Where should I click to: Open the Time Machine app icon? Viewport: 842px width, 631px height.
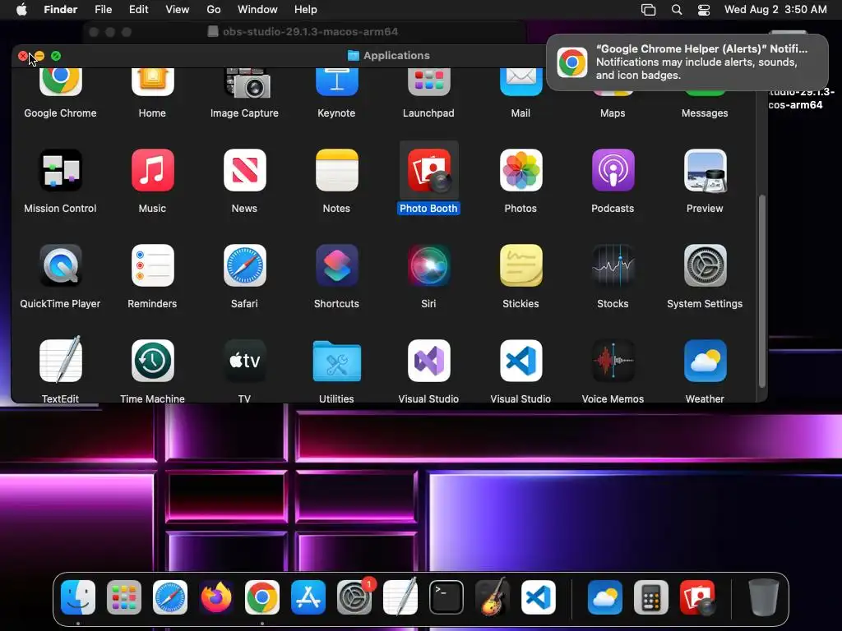click(x=152, y=361)
